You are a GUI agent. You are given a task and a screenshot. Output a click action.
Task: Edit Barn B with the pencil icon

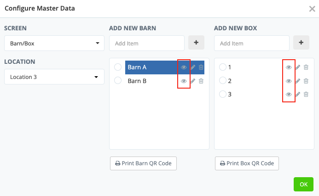[193, 81]
